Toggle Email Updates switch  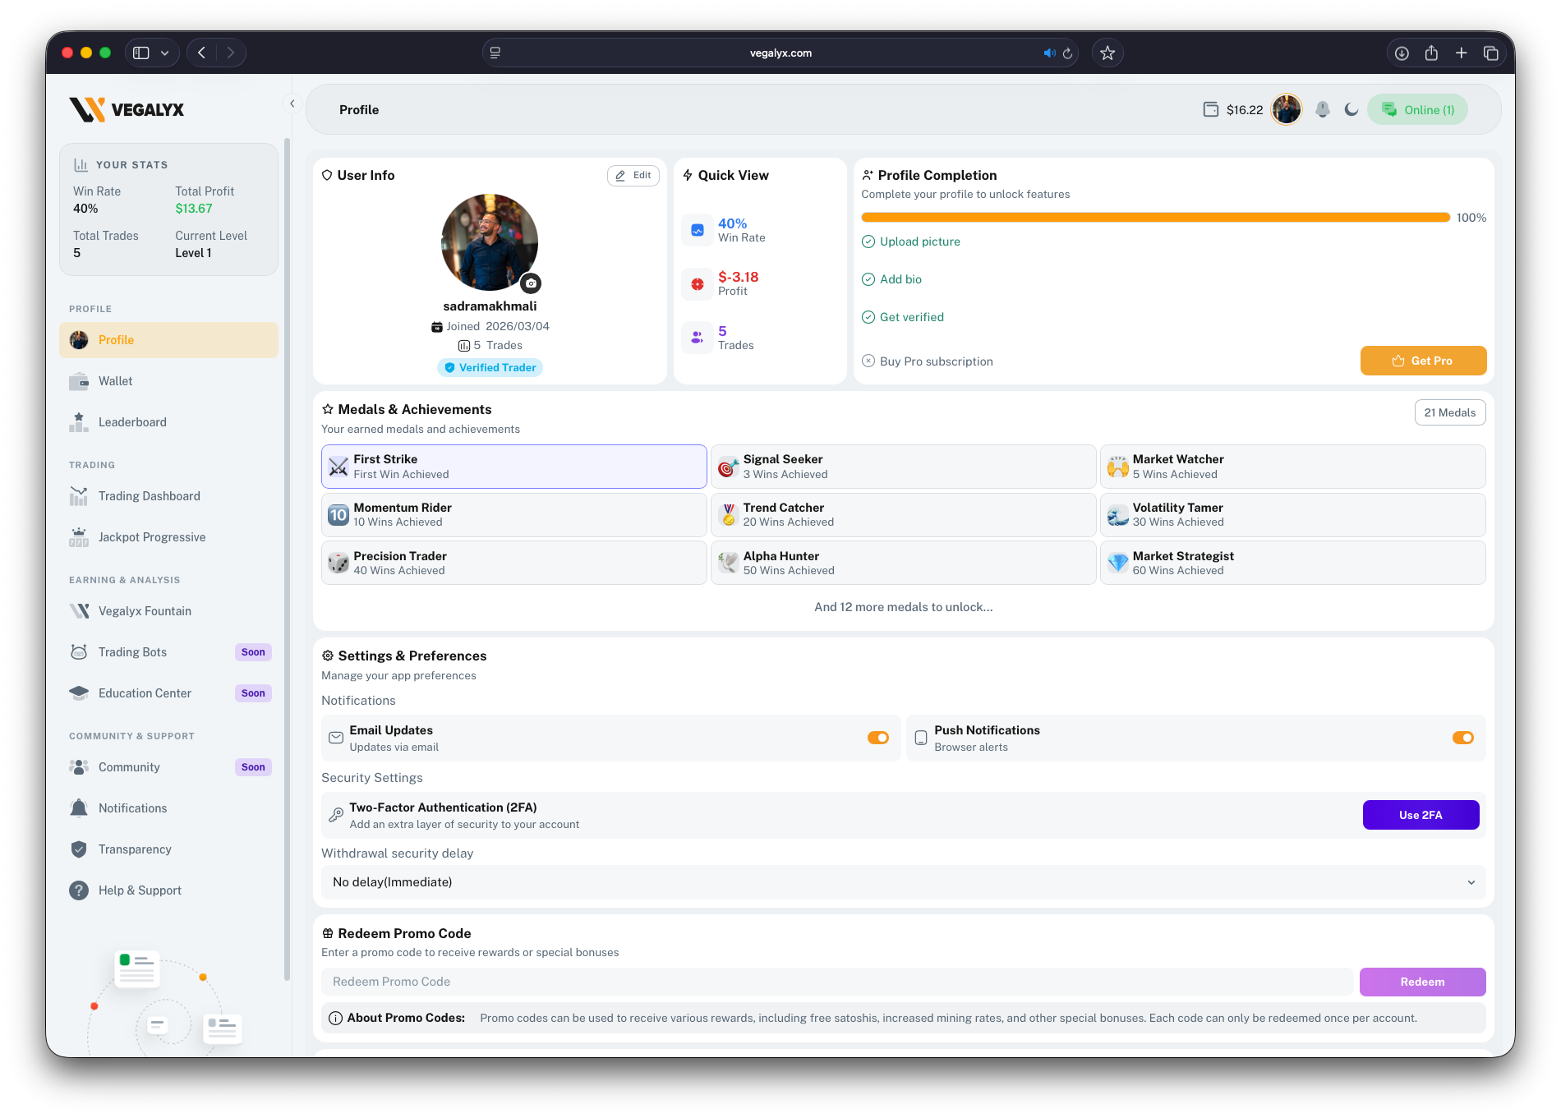[877, 738]
